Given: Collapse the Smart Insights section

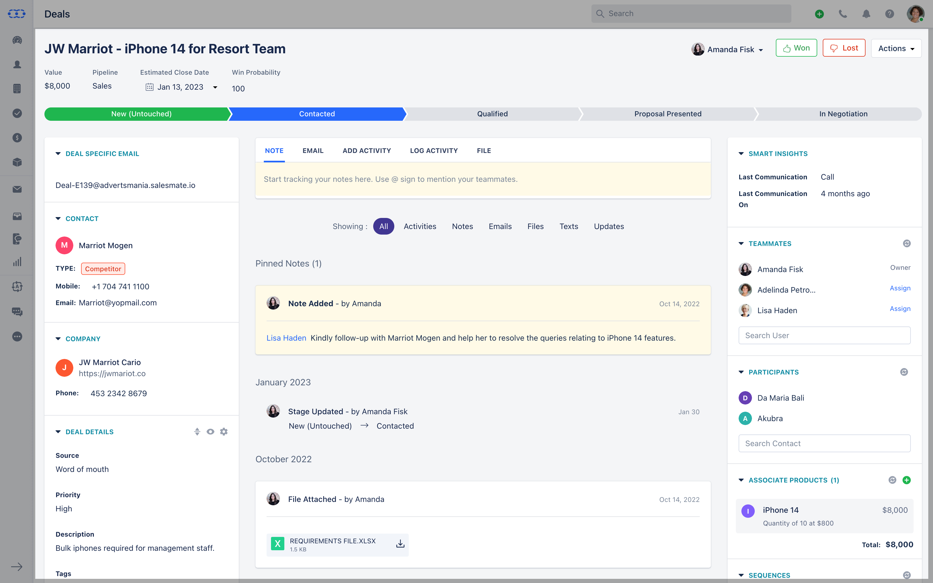Looking at the screenshot, I should [x=741, y=154].
